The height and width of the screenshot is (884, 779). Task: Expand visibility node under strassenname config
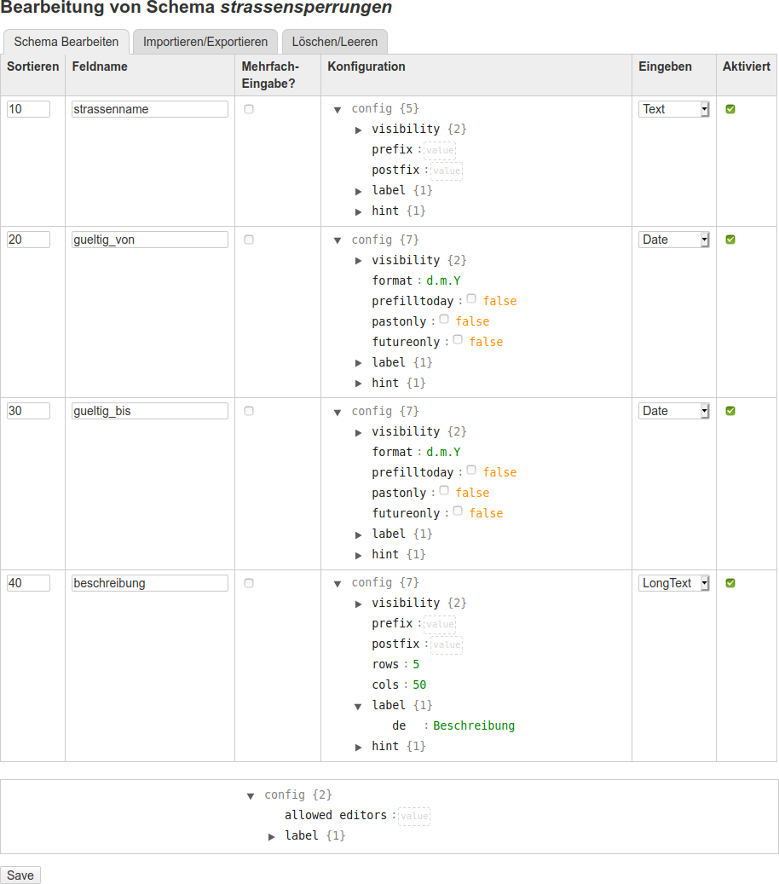click(359, 130)
